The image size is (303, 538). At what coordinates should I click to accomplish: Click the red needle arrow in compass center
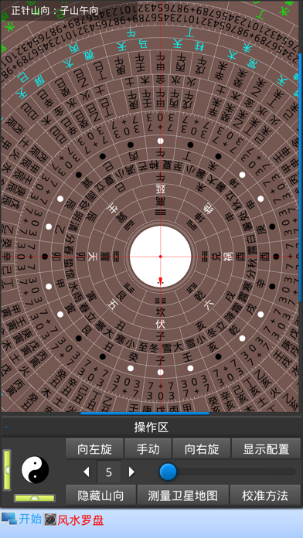coord(160,280)
